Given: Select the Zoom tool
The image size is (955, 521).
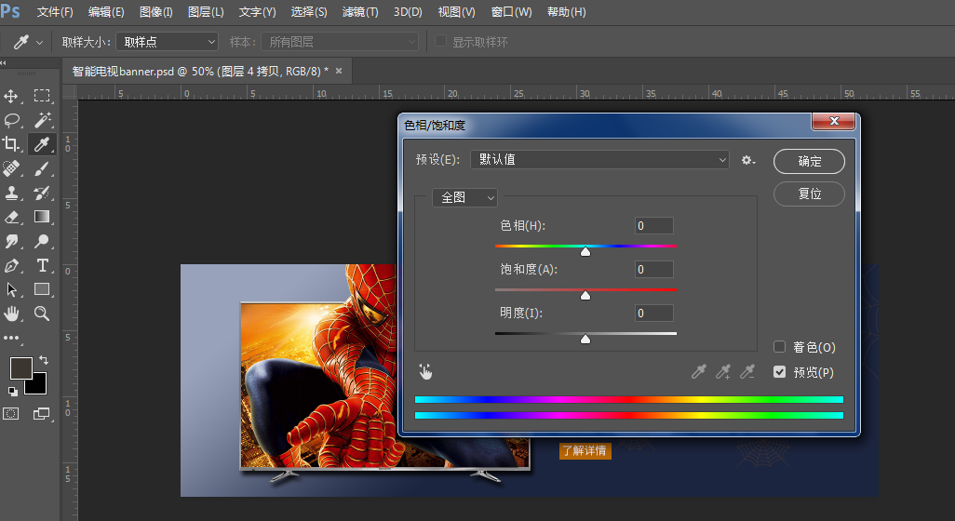Looking at the screenshot, I should point(41,314).
